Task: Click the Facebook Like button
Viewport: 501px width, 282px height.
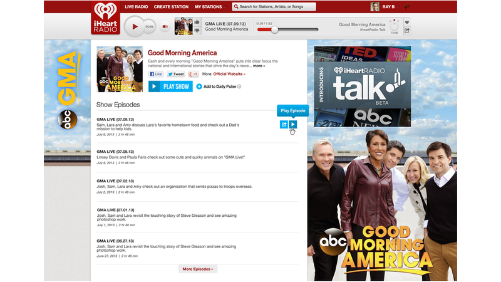Action: tap(156, 74)
